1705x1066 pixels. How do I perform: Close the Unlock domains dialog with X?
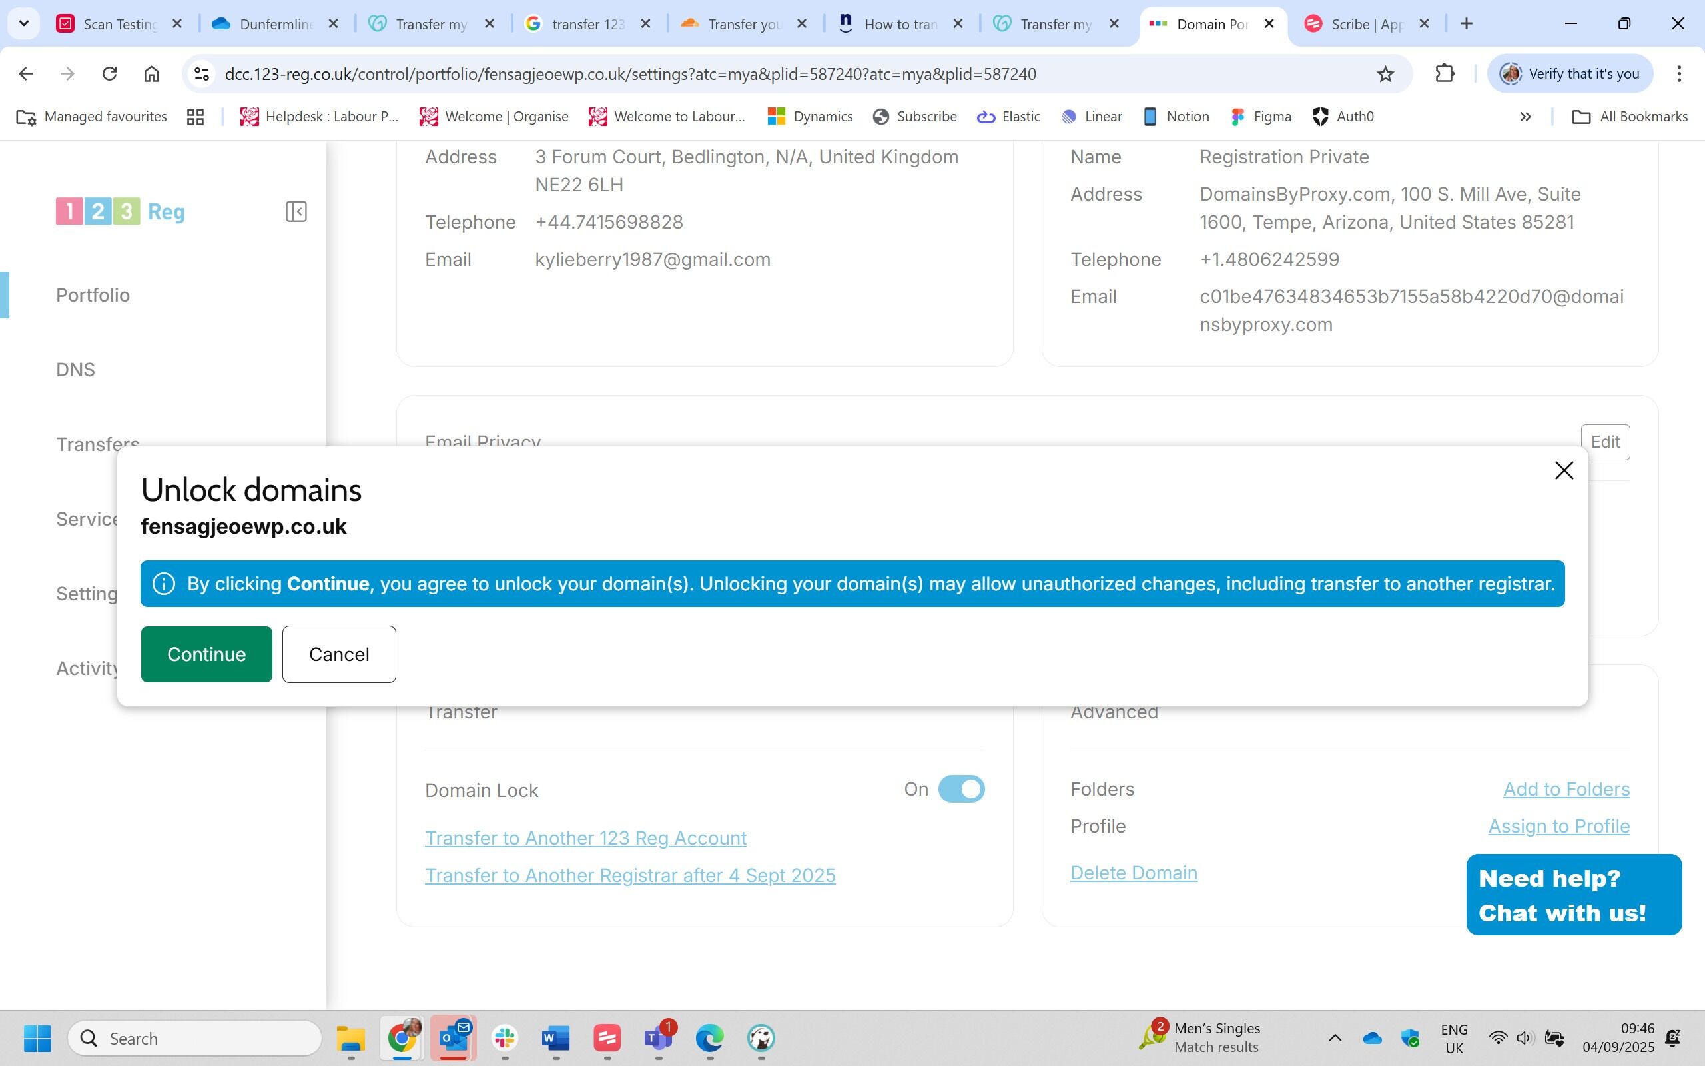1563,470
